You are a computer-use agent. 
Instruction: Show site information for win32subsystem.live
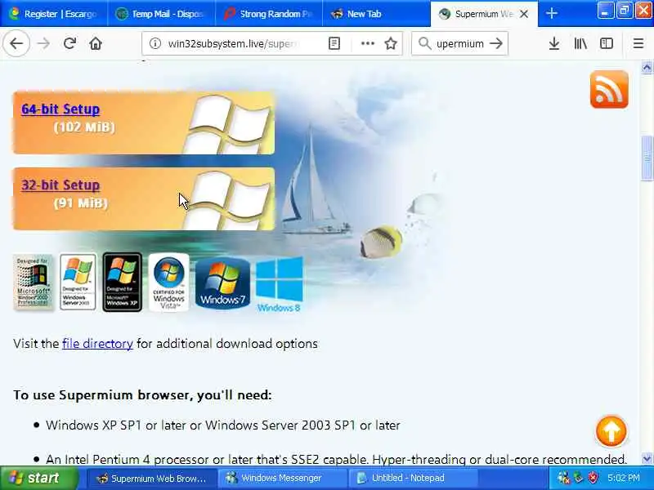coord(155,43)
